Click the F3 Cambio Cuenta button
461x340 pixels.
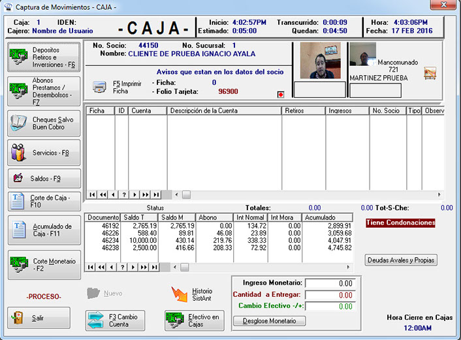115,320
